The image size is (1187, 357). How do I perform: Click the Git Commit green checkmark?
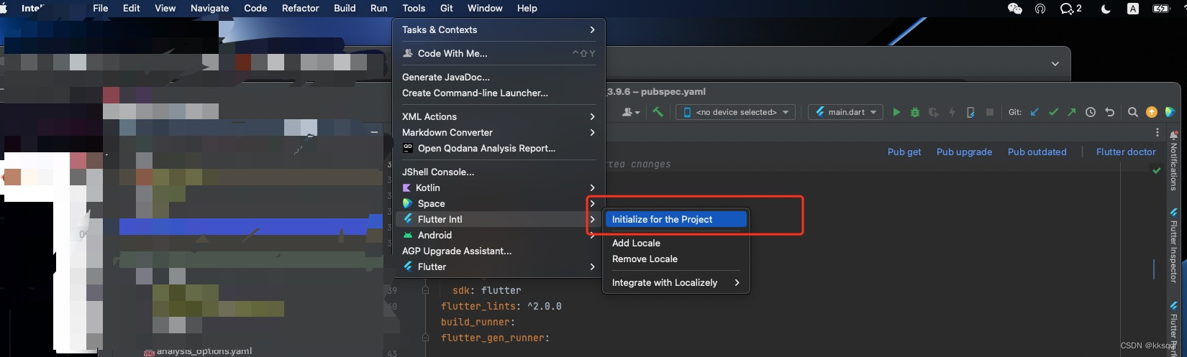pos(1053,112)
